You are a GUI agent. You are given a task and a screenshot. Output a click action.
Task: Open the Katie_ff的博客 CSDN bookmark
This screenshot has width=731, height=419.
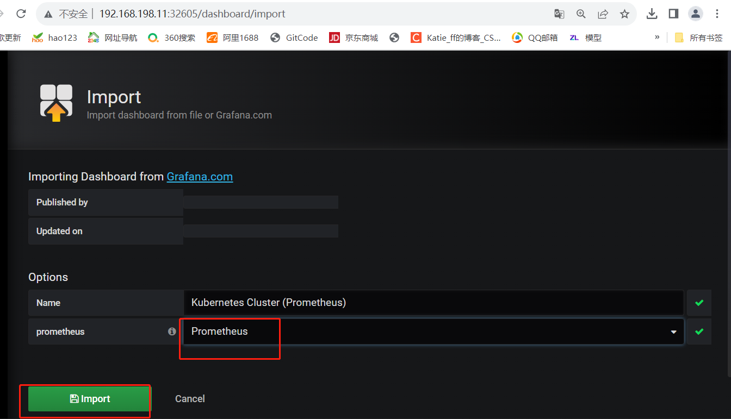pyautogui.click(x=456, y=37)
